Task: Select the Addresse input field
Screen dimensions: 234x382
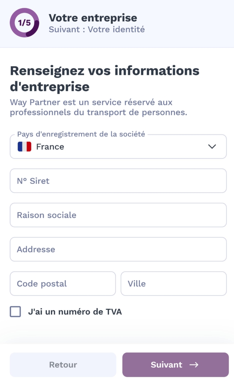Action: 118,250
